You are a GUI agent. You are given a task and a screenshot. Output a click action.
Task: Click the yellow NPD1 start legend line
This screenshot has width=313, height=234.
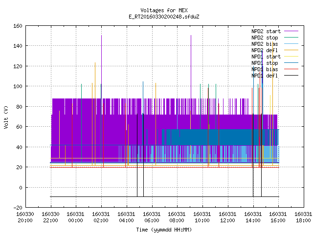[291, 57]
